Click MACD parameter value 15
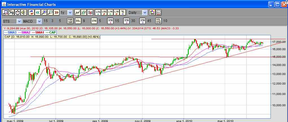The image size is (288, 122). click(45, 21)
